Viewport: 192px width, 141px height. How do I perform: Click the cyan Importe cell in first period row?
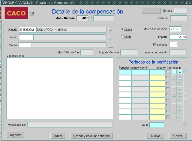(x=157, y=72)
